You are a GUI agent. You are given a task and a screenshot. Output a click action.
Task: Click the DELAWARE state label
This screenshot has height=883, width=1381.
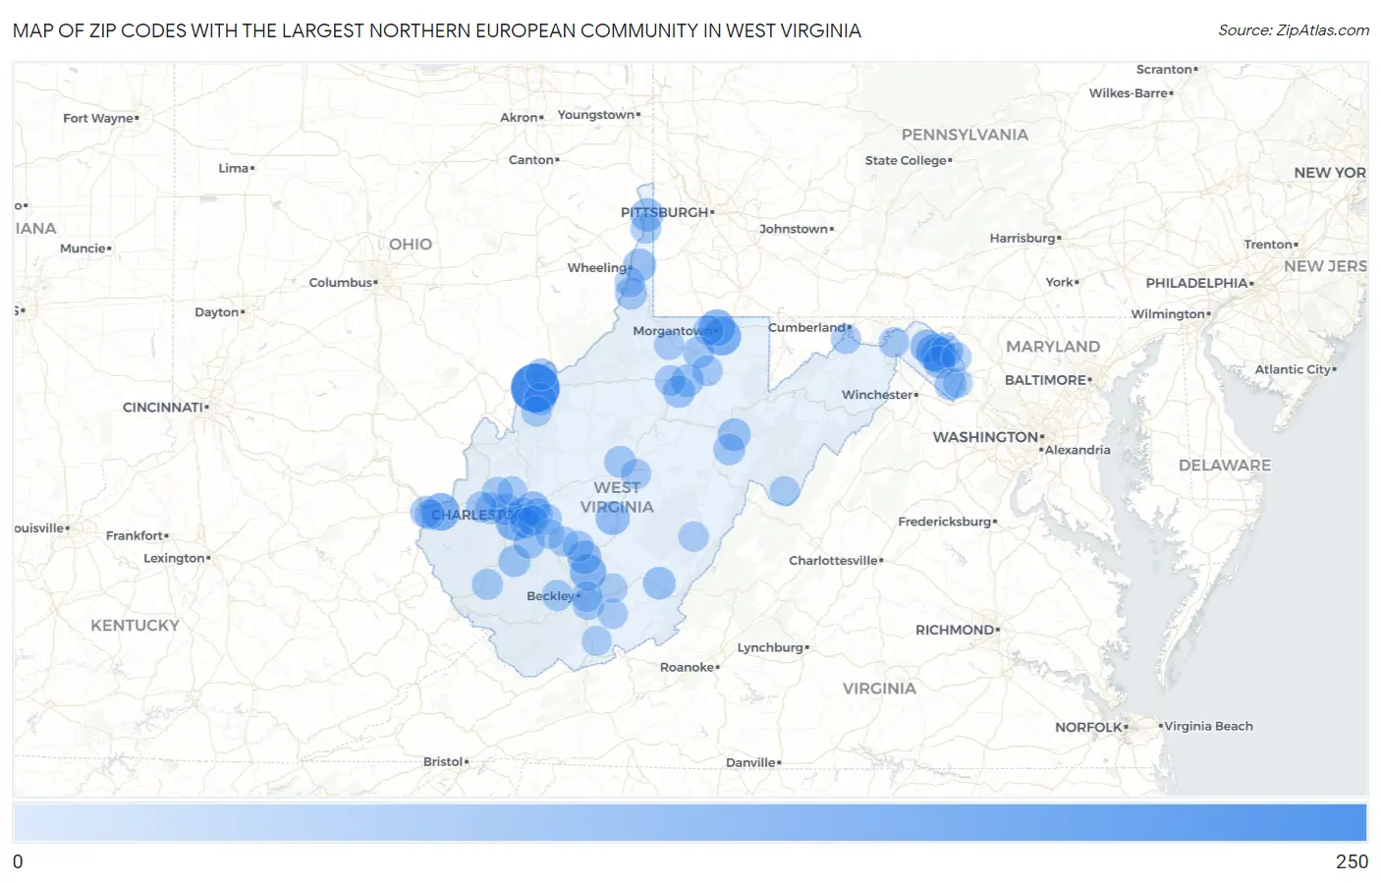1225,466
